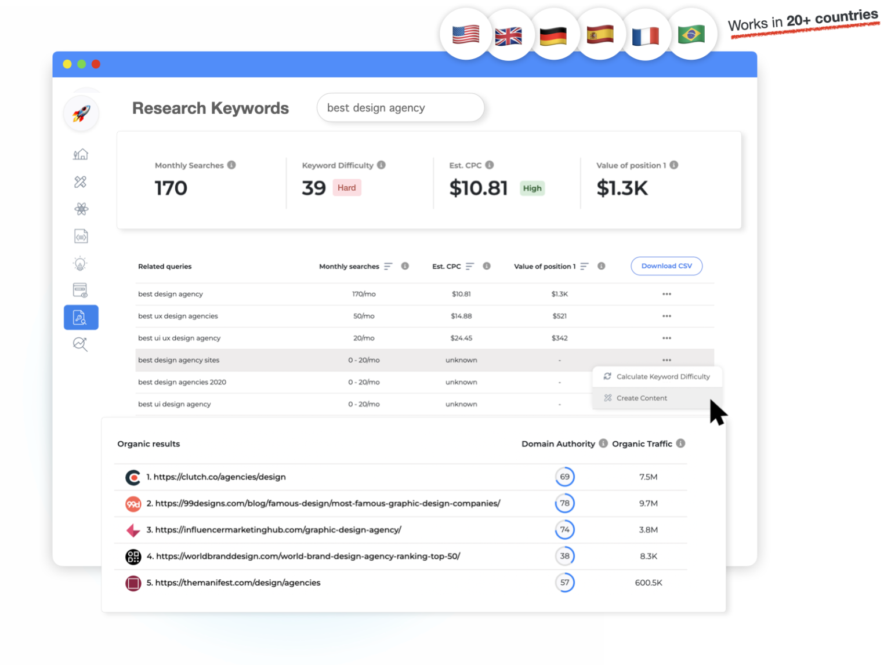Select the browser preview eye sidebar icon
The image size is (891, 665).
81,290
